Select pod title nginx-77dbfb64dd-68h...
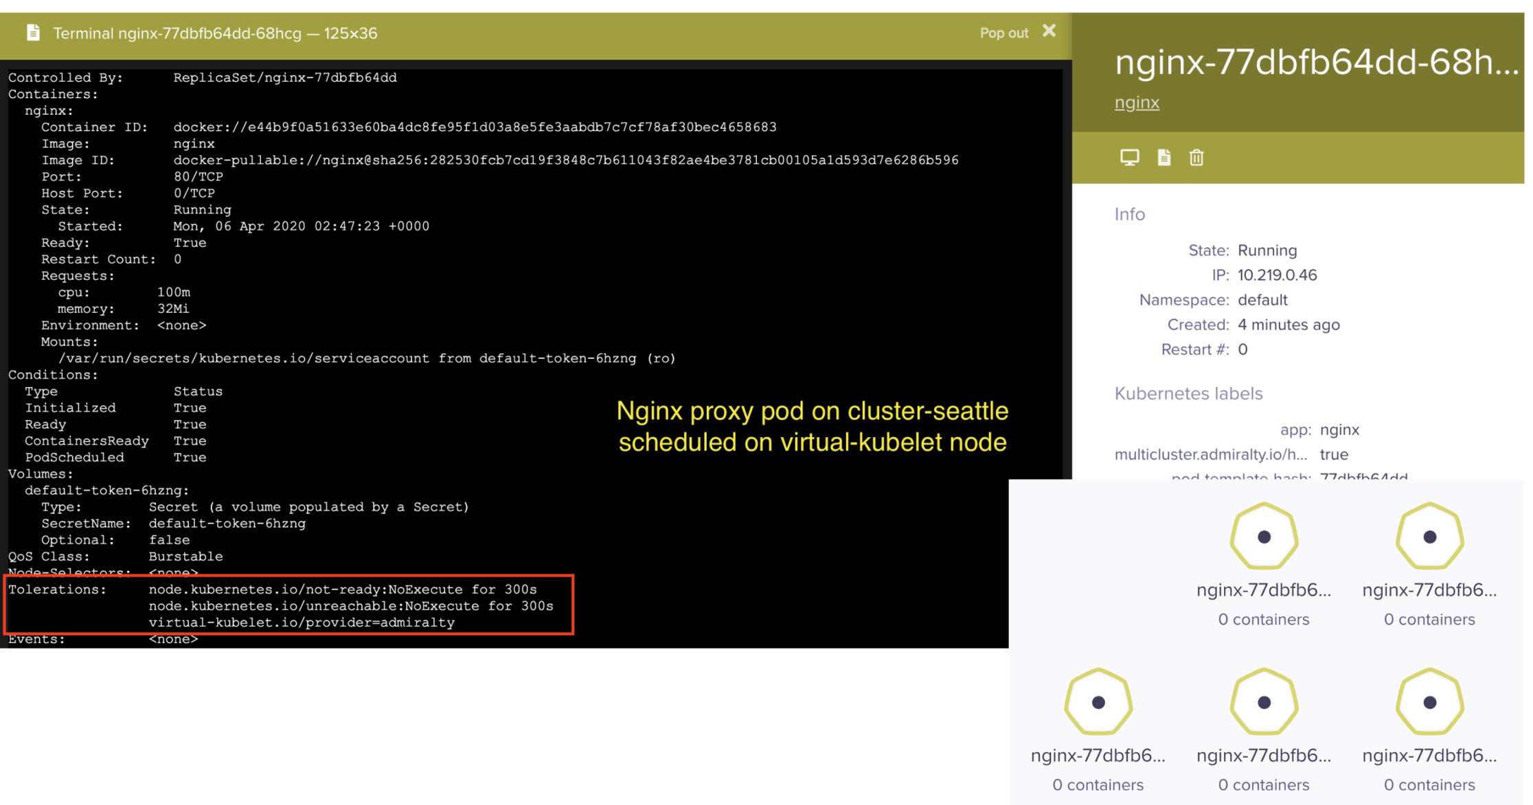 (1316, 62)
